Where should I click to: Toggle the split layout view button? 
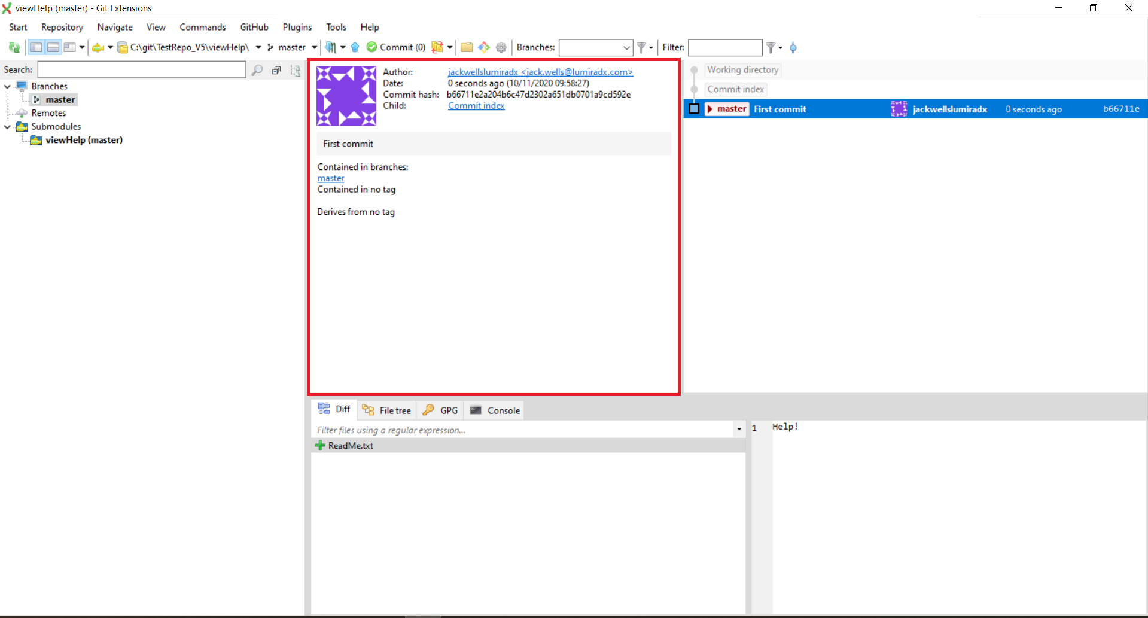coord(53,47)
